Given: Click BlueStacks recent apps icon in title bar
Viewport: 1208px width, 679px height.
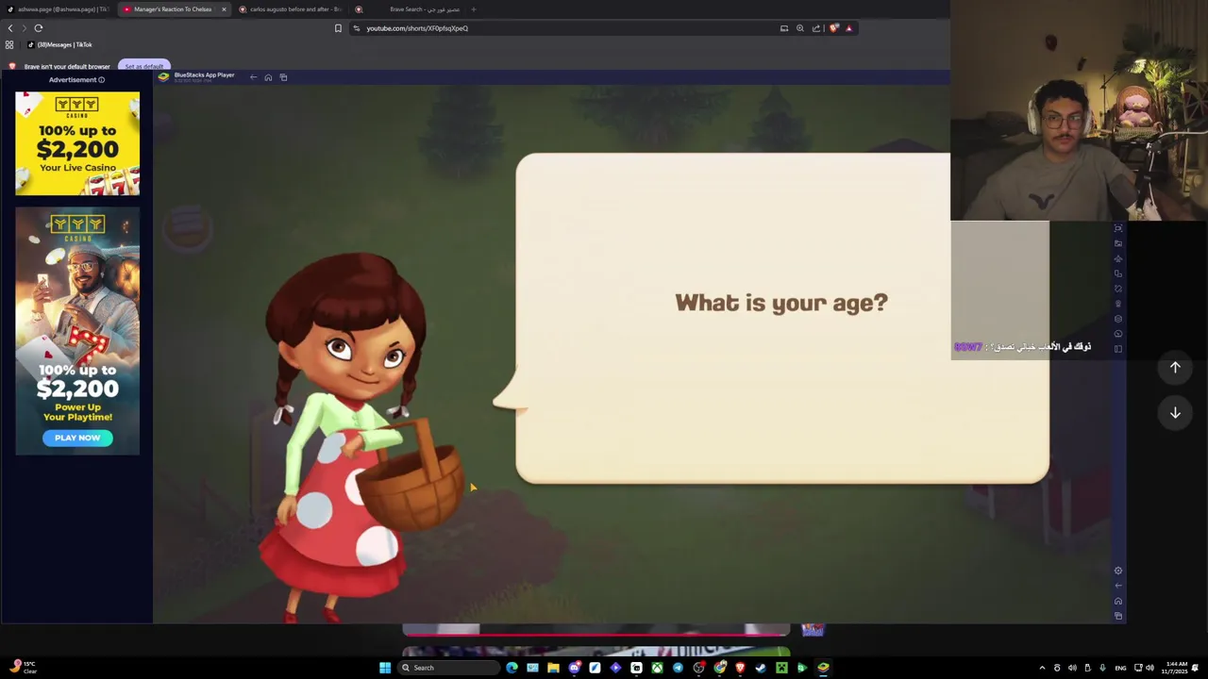Looking at the screenshot, I should [283, 77].
